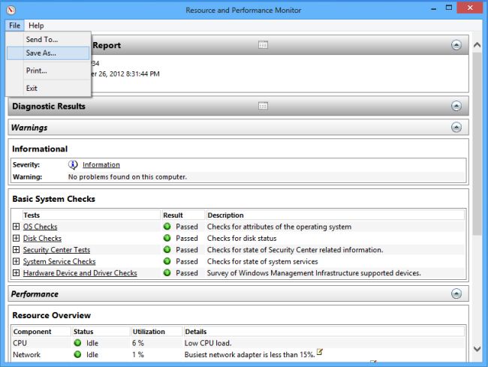Click 'No problems found on this computer.' text
Viewport: 488px width, 367px height.
click(x=128, y=177)
